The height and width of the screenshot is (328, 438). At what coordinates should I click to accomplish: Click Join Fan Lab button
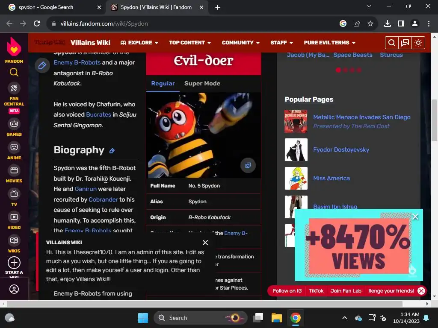[346, 290]
